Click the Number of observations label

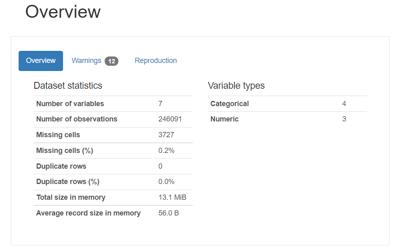click(x=76, y=119)
